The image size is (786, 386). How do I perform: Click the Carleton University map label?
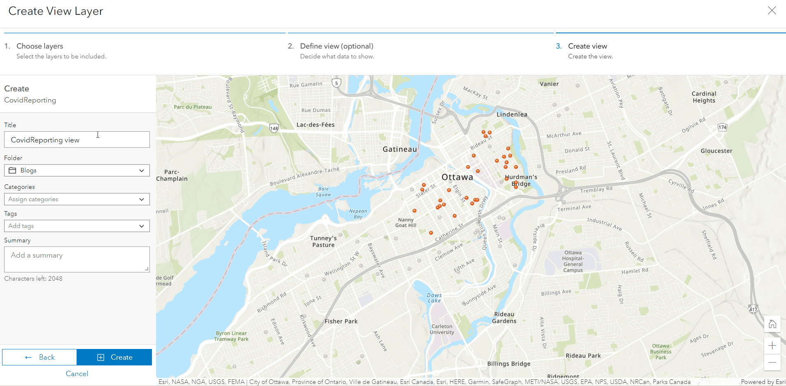pos(442,329)
